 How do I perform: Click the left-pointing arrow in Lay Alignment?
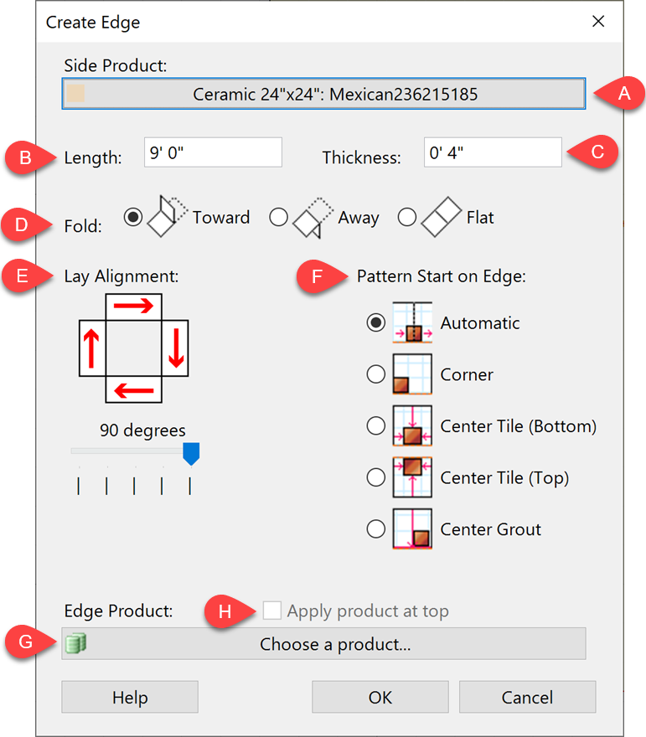[x=134, y=390]
